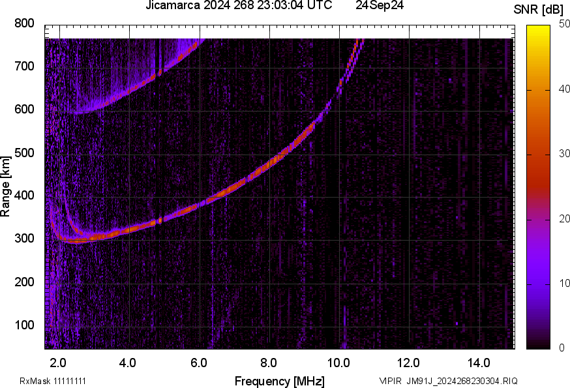Click the 12.0 frequency tick label
The height and width of the screenshot is (388, 570).
[409, 363]
